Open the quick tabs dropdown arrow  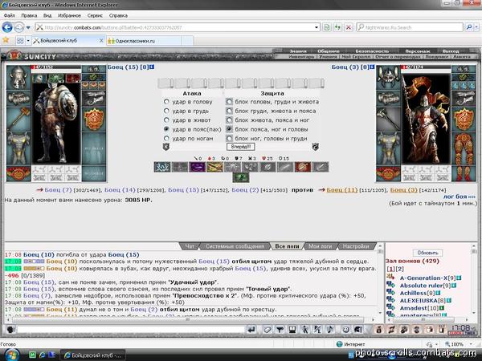point(28,41)
